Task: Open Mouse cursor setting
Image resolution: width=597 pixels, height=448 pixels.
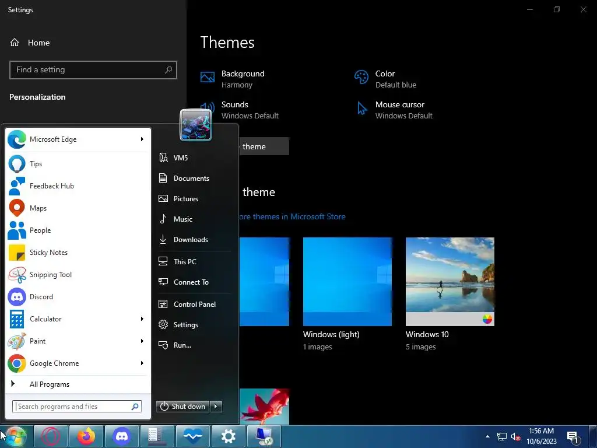Action: pos(395,110)
